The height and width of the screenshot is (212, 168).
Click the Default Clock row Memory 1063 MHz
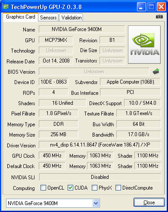(100, 166)
